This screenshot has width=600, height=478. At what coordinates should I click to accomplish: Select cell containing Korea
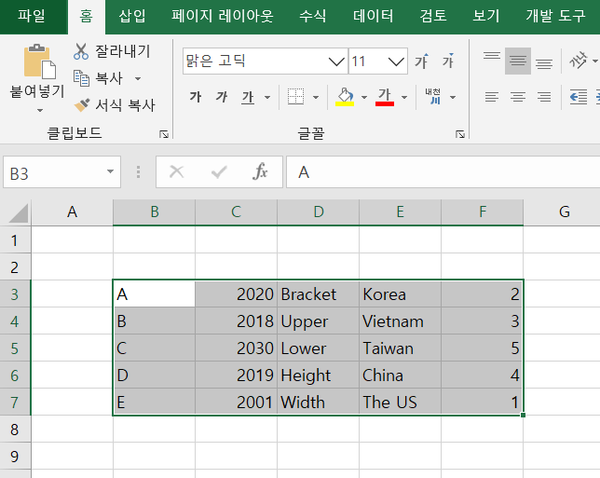(x=400, y=294)
